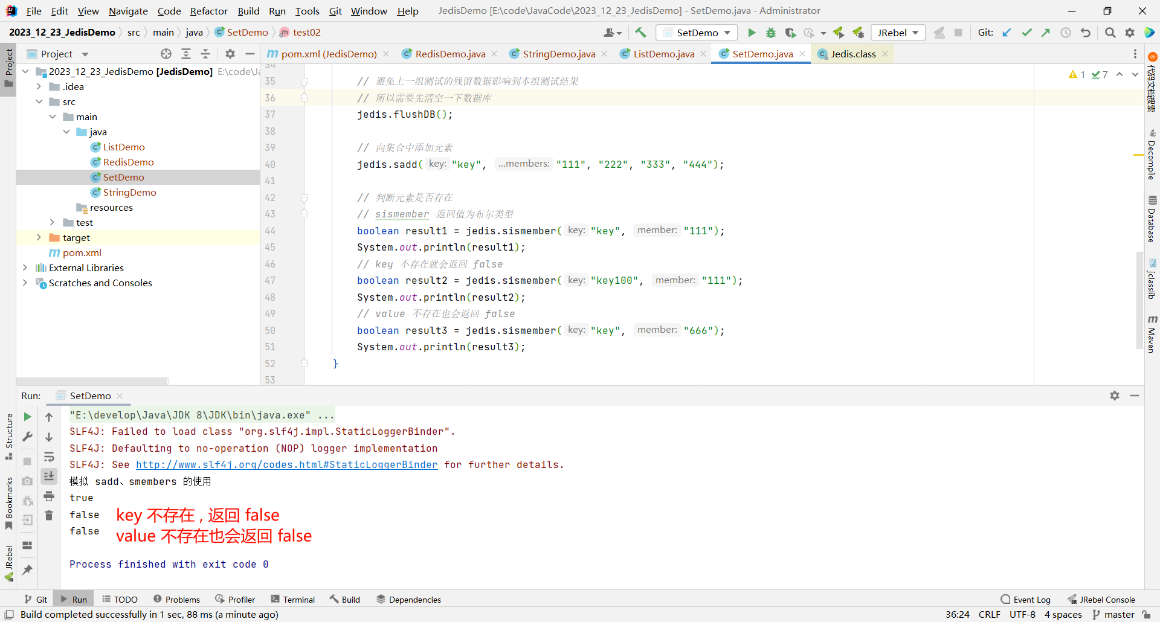Open the Maven side tool window

click(1152, 333)
